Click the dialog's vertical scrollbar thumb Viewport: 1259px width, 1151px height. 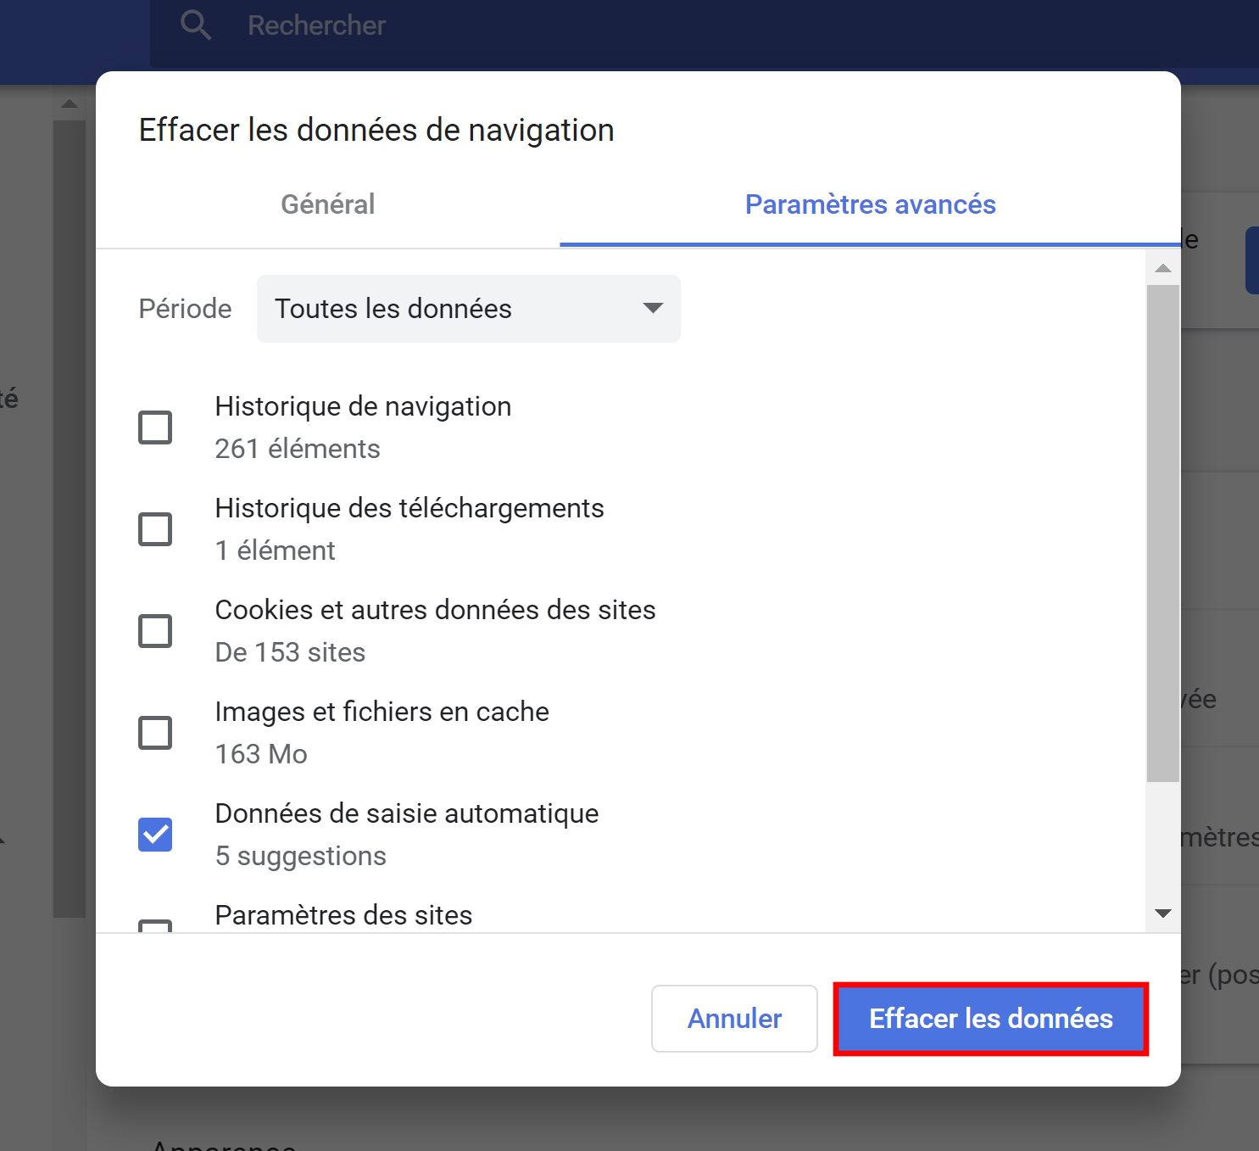[x=1163, y=534]
